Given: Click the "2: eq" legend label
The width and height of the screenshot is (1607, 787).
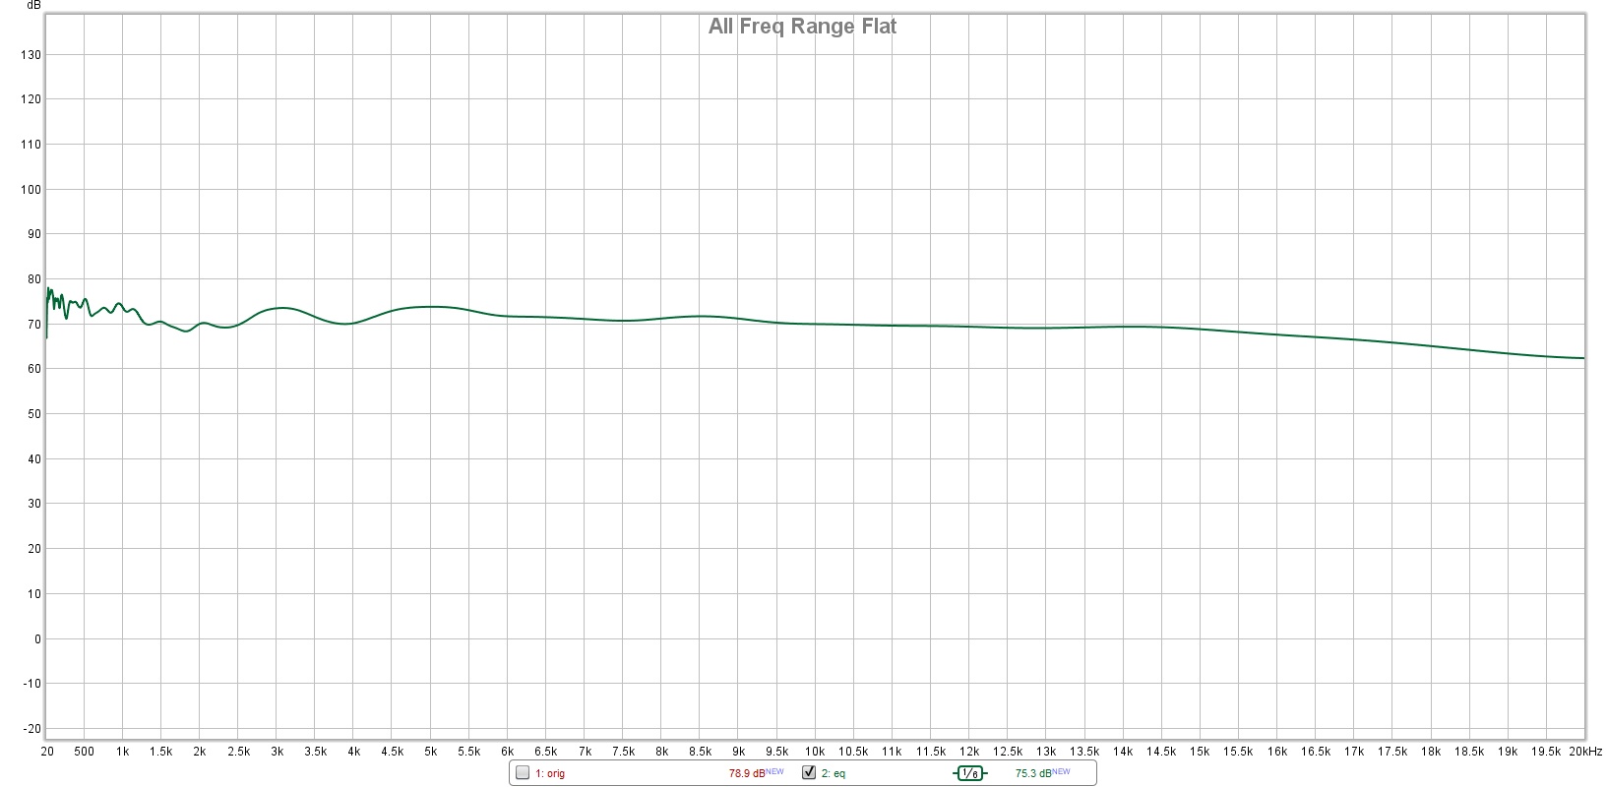Looking at the screenshot, I should pos(833,774).
